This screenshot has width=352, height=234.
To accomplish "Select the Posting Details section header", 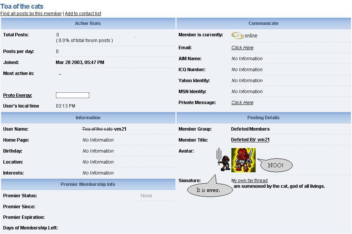I will [x=263, y=117].
